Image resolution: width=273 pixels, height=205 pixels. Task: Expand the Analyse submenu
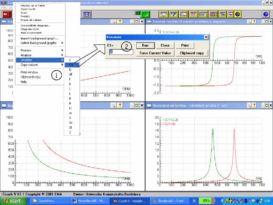[40, 55]
